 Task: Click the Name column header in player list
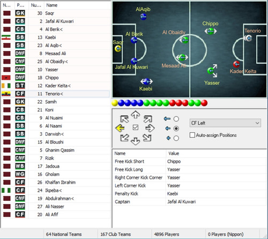coord(77,5)
